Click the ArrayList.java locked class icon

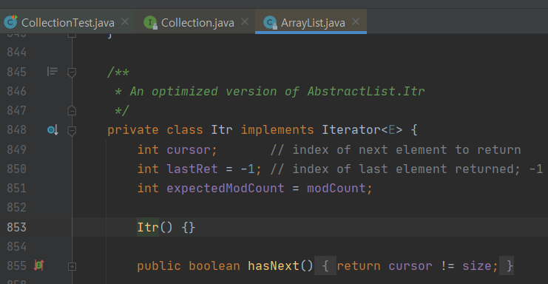click(x=270, y=23)
